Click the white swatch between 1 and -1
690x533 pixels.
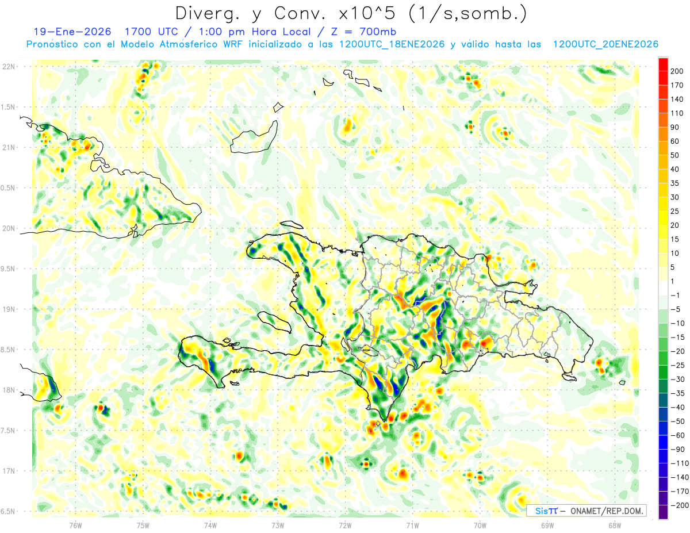pyautogui.click(x=663, y=288)
